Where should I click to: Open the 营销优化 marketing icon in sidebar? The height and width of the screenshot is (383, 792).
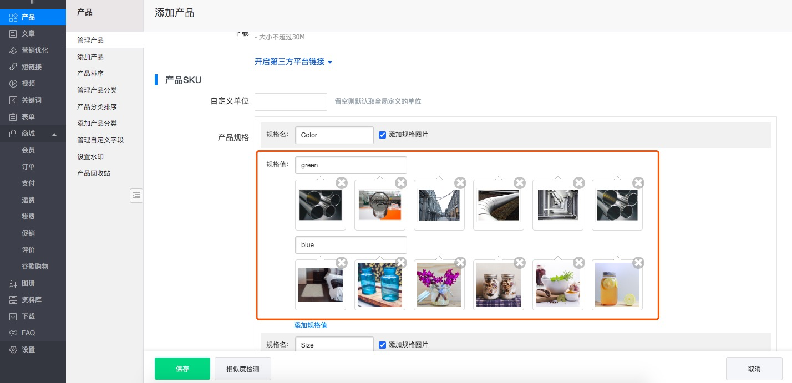click(13, 50)
